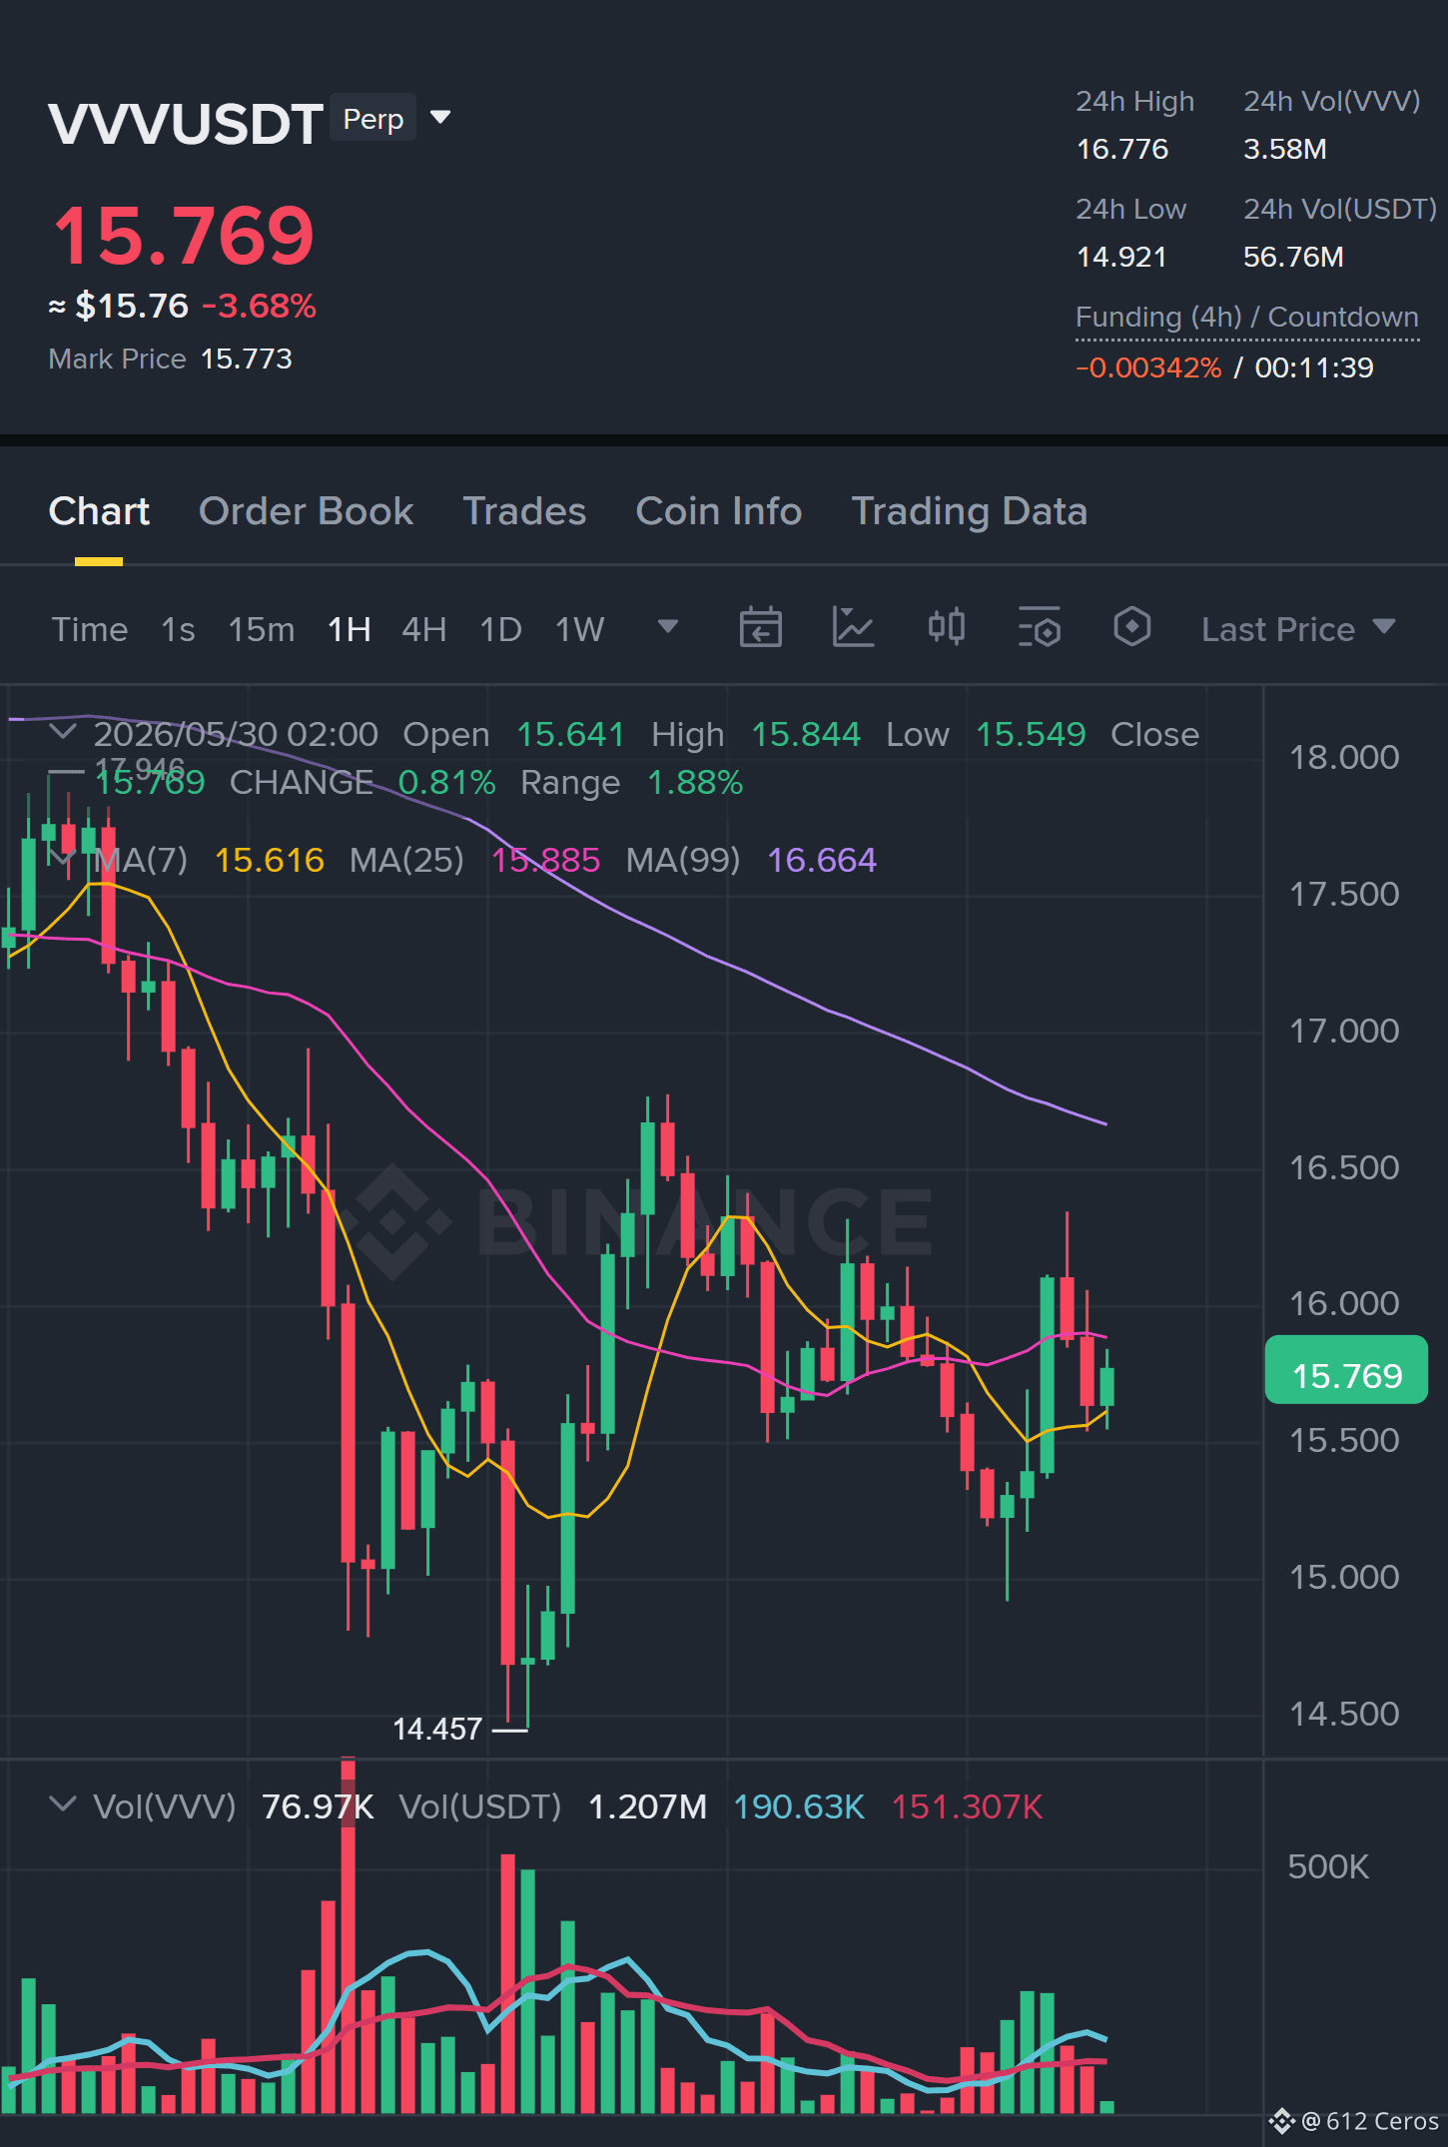Click the Coin Info tab

click(718, 511)
